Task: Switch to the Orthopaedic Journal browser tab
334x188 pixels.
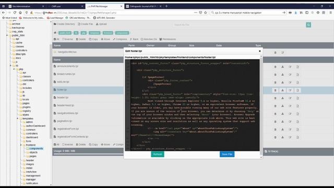Action: [x=144, y=6]
